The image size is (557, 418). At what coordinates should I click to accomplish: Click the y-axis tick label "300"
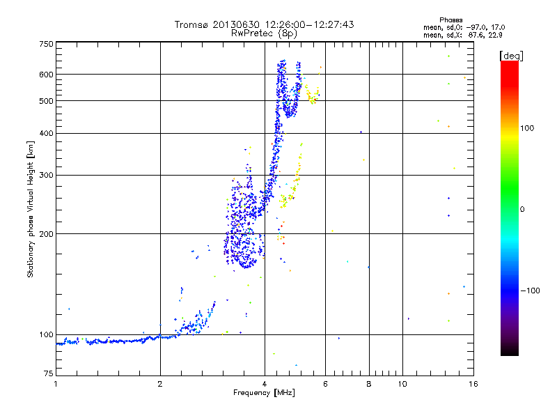pyautogui.click(x=46, y=175)
